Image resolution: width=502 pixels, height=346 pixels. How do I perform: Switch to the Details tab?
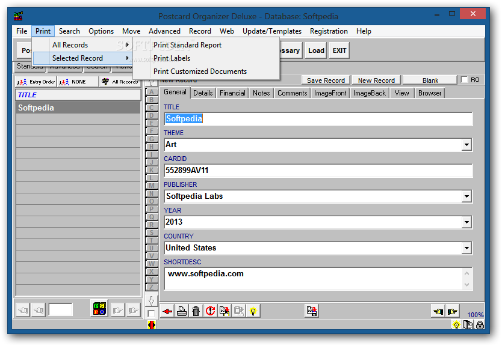[x=203, y=93]
